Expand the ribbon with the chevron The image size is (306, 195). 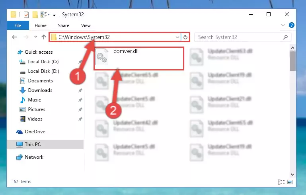pyautogui.click(x=283, y=25)
